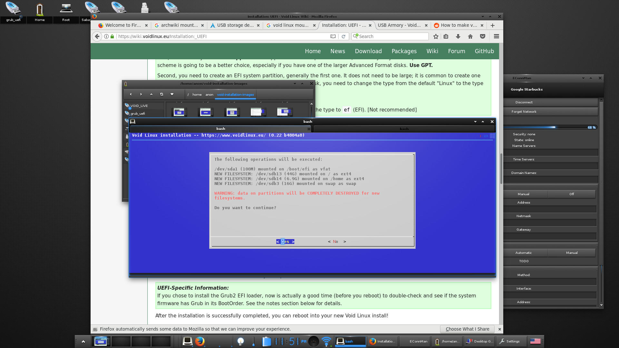Open grub_uefi desktop drive icon

tap(13, 12)
